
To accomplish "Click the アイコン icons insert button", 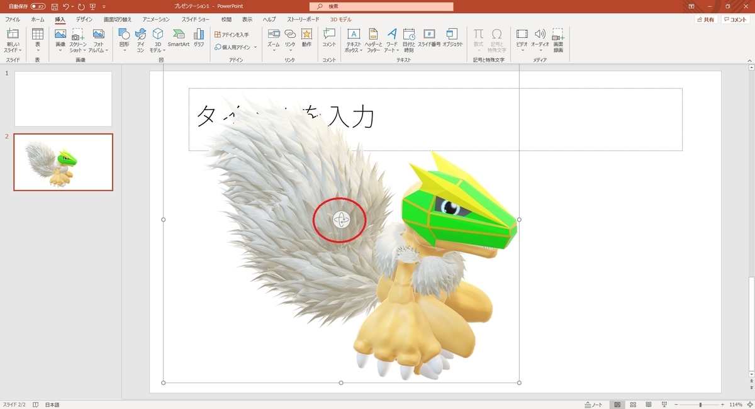I will pyautogui.click(x=140, y=41).
